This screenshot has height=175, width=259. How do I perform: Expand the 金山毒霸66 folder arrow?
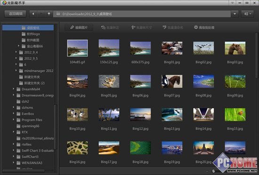point(19,46)
